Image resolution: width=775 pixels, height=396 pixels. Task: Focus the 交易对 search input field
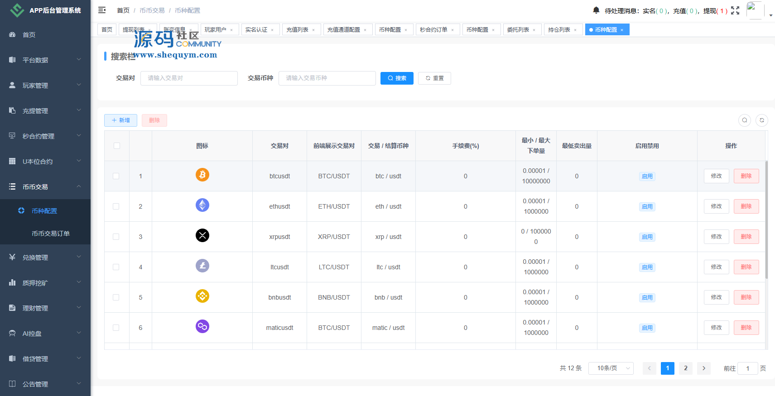coord(189,78)
